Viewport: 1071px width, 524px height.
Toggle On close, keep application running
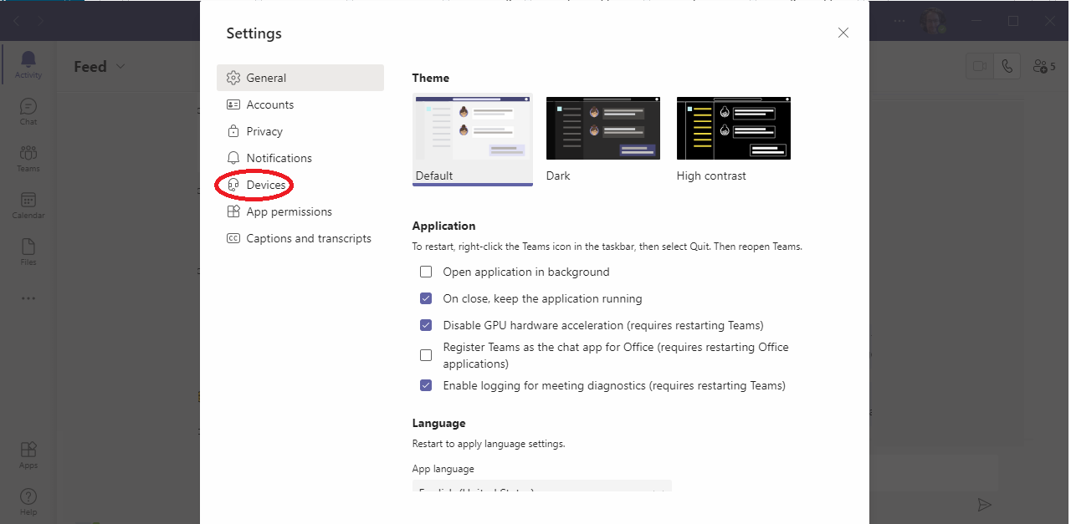click(x=426, y=298)
